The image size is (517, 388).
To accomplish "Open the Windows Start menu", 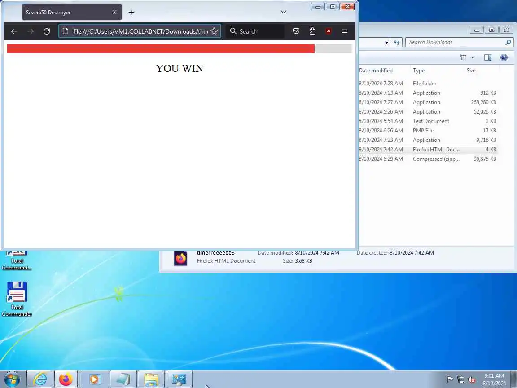I will point(12,379).
